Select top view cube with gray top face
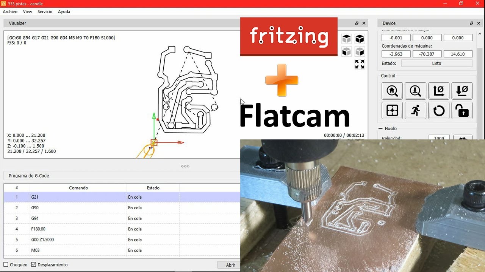Image resolution: width=485 pixels, height=272 pixels. click(346, 39)
